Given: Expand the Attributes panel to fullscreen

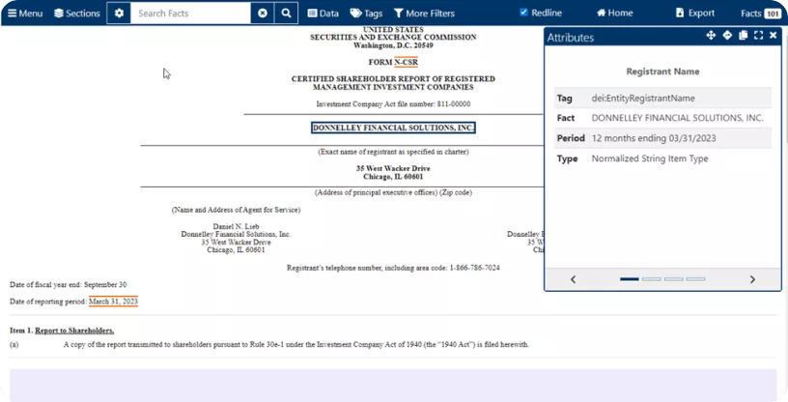Looking at the screenshot, I should 758,35.
